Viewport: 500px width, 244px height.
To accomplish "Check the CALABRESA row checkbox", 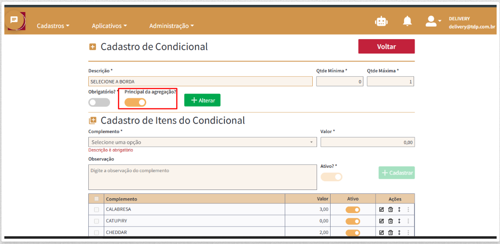I will [x=97, y=210].
